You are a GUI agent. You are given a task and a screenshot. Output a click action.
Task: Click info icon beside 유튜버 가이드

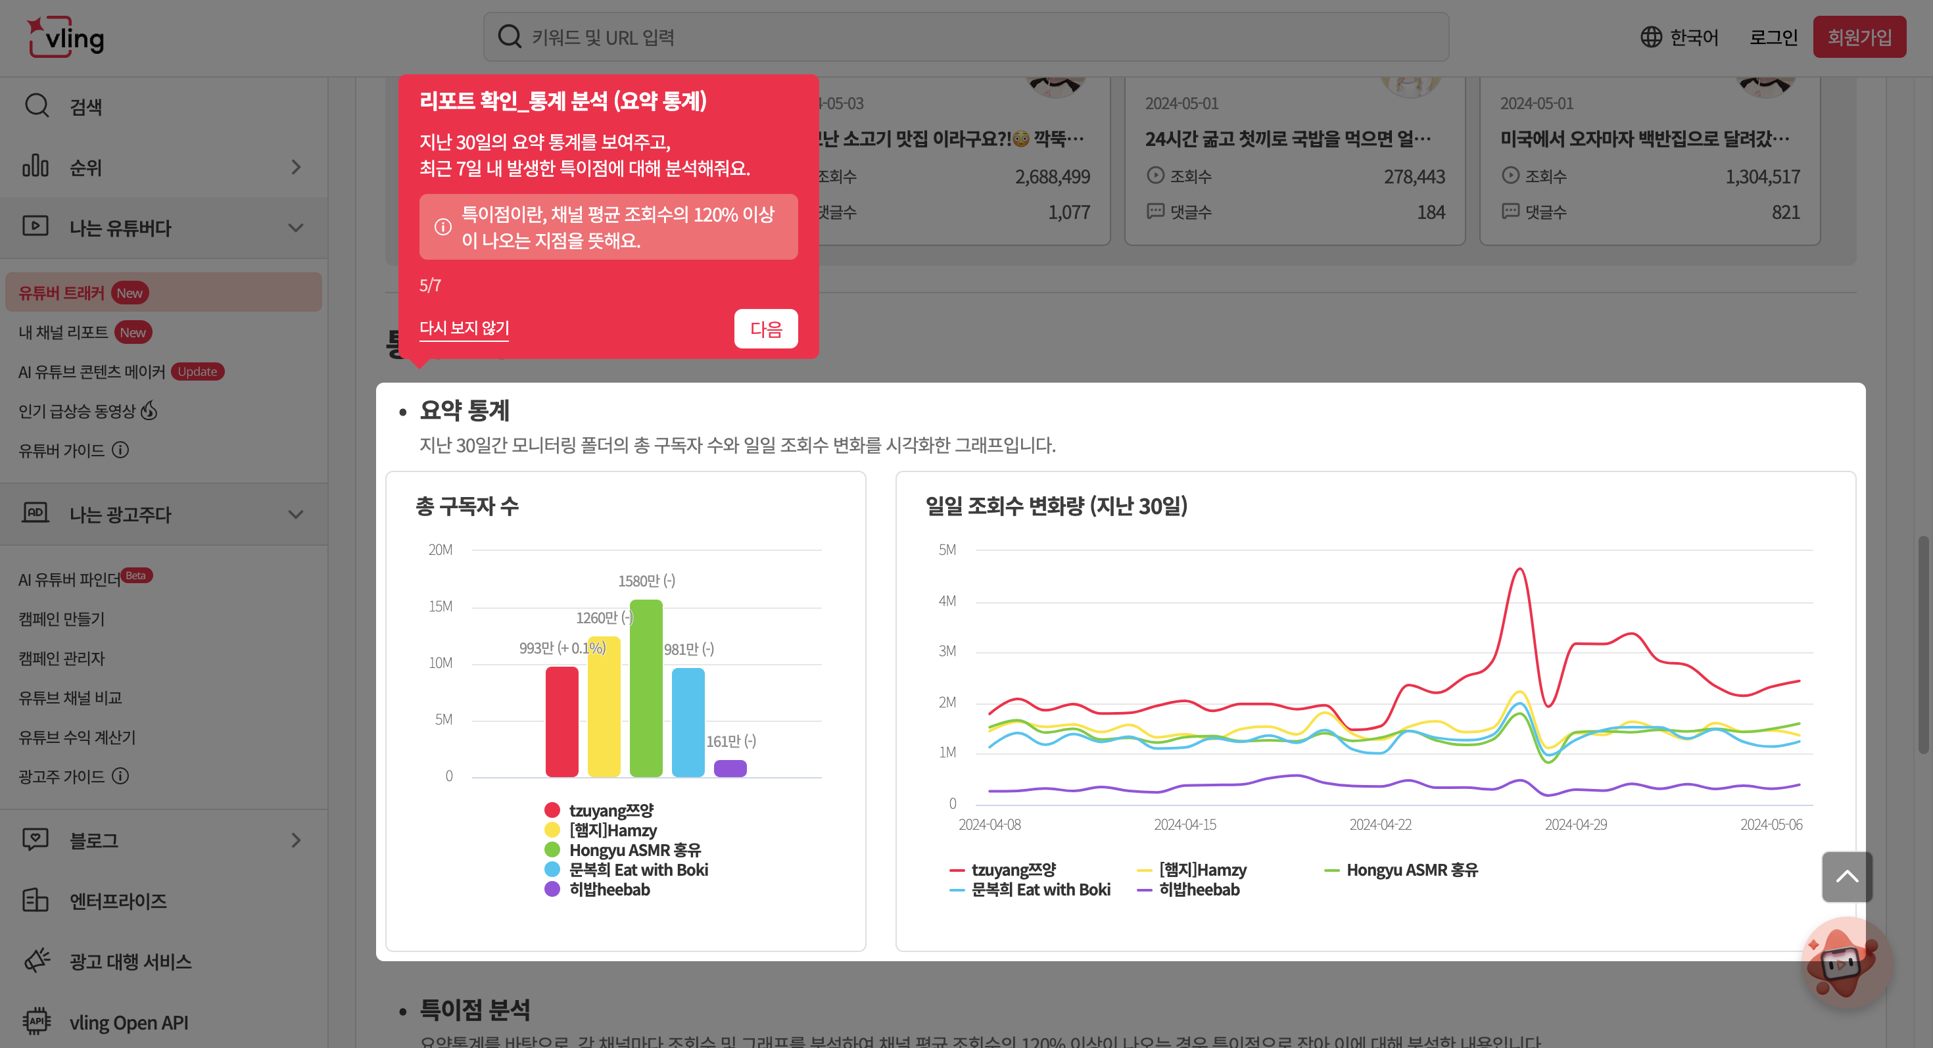pyautogui.click(x=120, y=450)
